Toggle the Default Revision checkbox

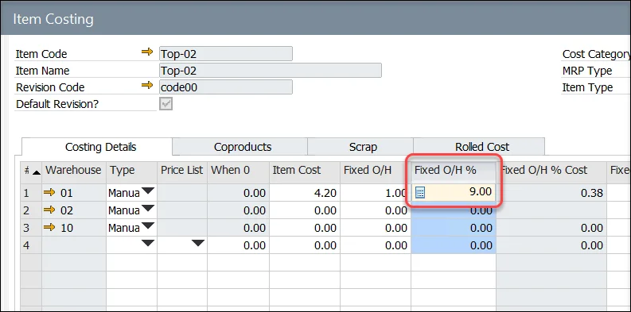click(x=166, y=105)
